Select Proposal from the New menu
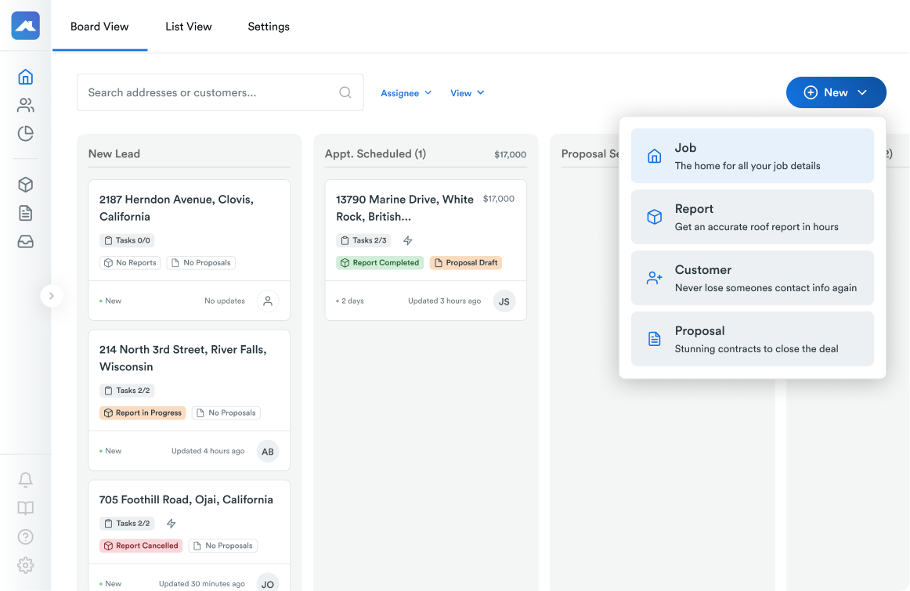910x591 pixels. tap(752, 339)
